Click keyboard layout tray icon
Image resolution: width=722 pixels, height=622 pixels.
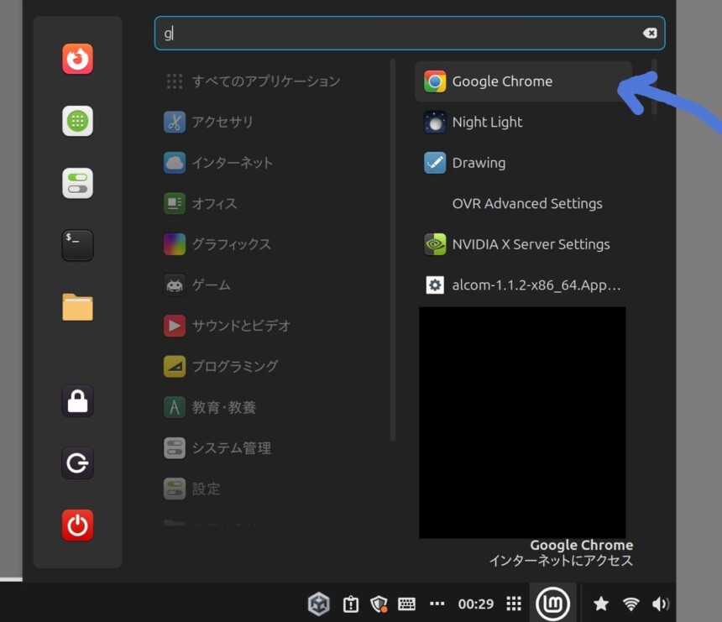(406, 604)
